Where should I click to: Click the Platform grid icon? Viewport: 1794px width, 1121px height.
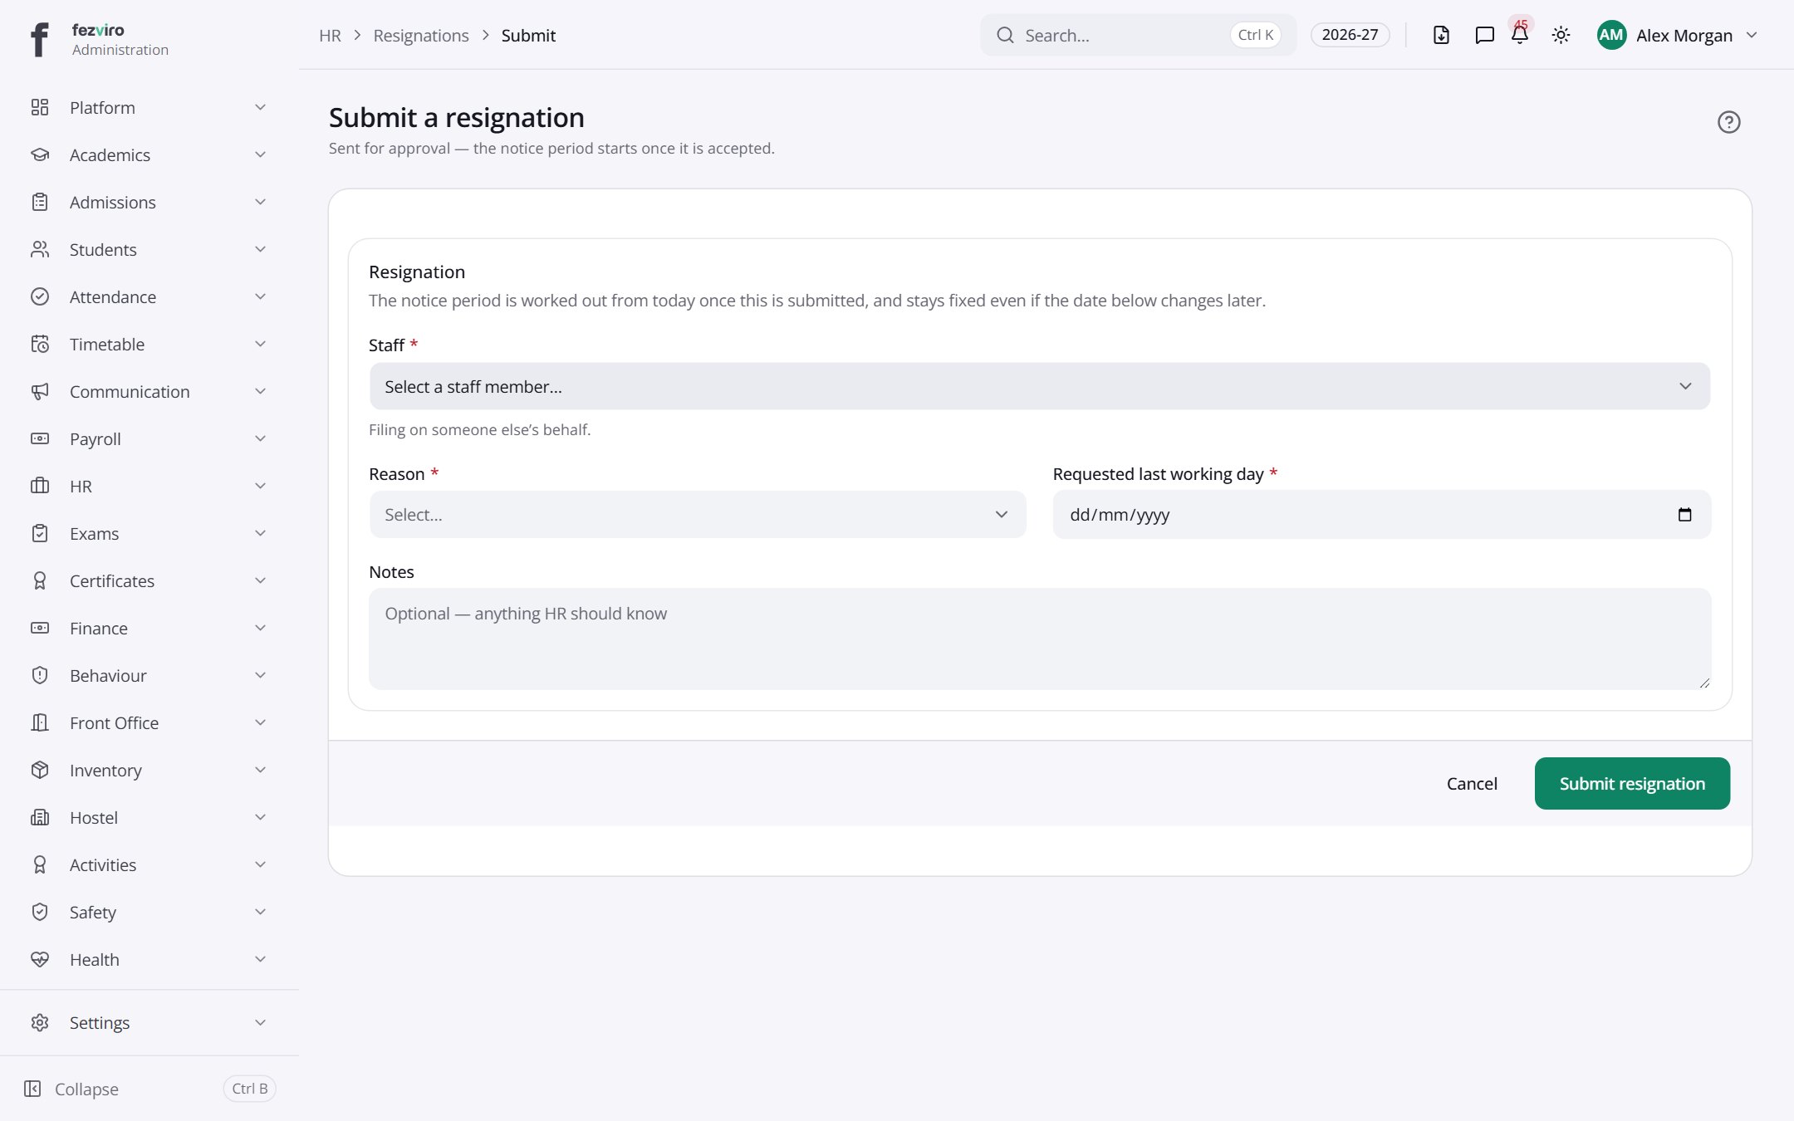[x=40, y=107]
